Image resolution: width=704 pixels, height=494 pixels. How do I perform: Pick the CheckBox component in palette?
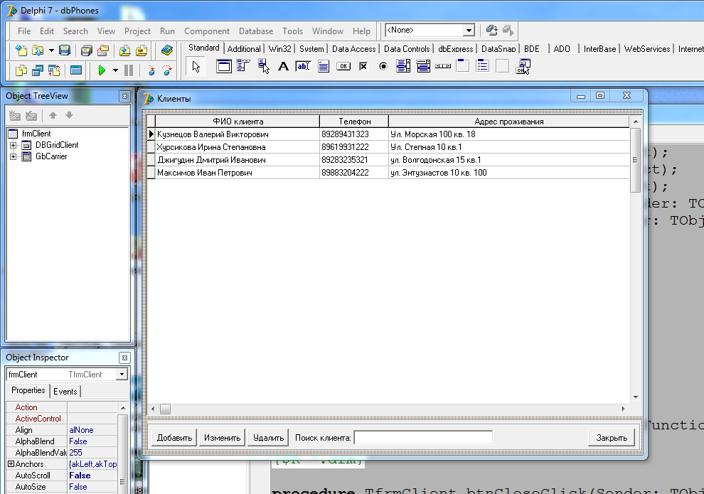click(363, 66)
